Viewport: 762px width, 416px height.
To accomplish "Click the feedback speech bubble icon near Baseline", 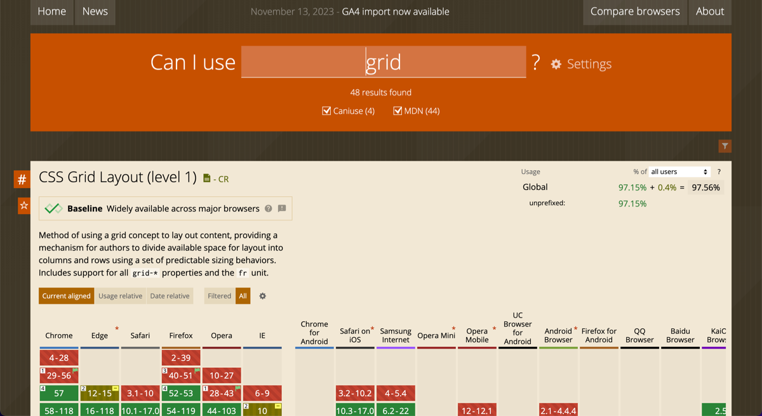I will coord(282,208).
